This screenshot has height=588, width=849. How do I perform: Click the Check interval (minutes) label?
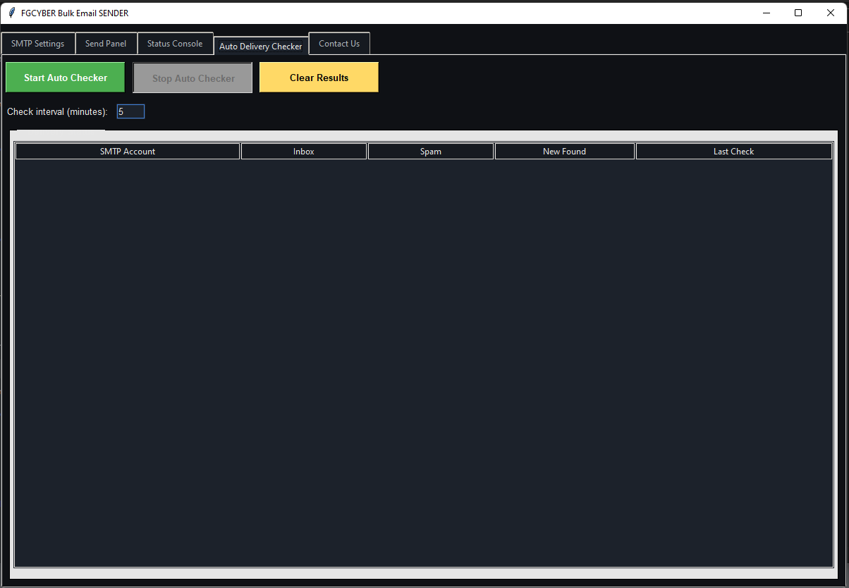[57, 112]
